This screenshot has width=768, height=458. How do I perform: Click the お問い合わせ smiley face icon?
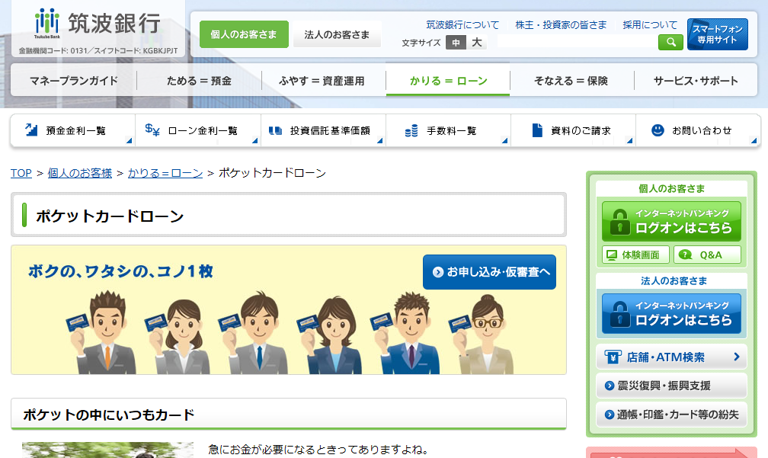coord(658,130)
